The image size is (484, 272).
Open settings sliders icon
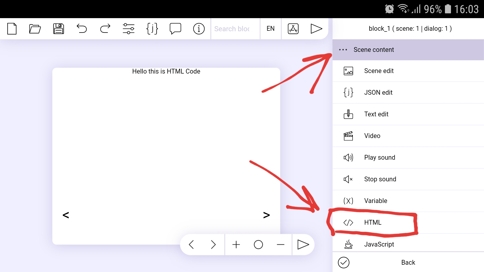[129, 29]
